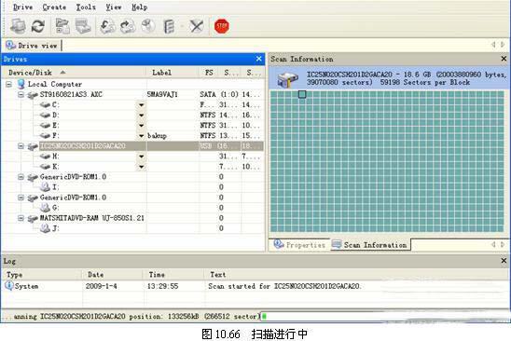The width and height of the screenshot is (511, 341).
Task: Click the 'Scan started for' log entry
Action: pos(284,286)
